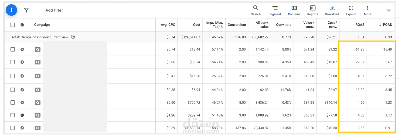Select the checkbox for the $18.44 cost campaign
Viewport: 402px width, 137px height.
[x=13, y=49]
